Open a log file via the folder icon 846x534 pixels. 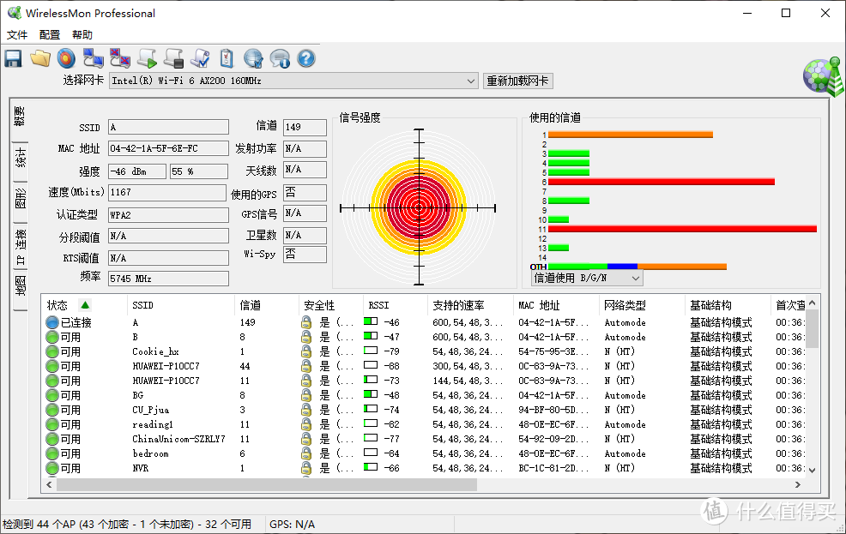(39, 57)
